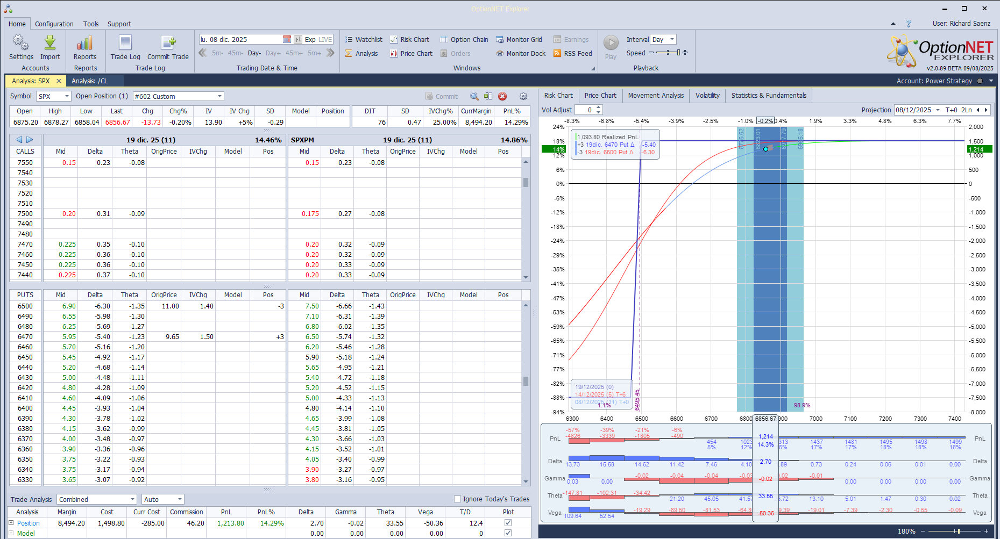Open the Account Power Strategy dropdown arrow
Screen dimensions: 1000x539
991,81
